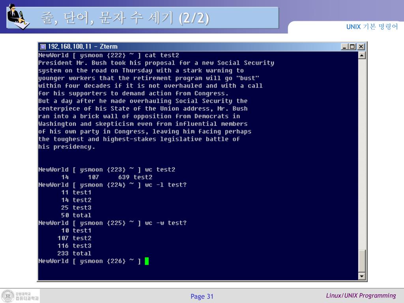Click the '11 test1' output line
404x303 pixels.
(76, 193)
